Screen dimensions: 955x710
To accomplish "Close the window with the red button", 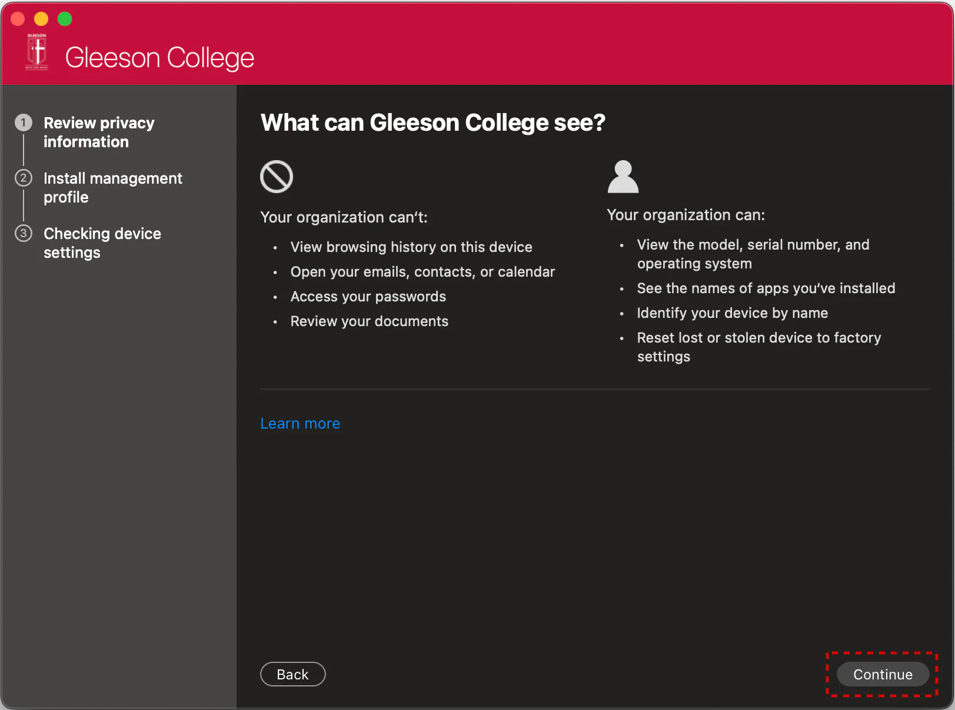I will point(18,19).
